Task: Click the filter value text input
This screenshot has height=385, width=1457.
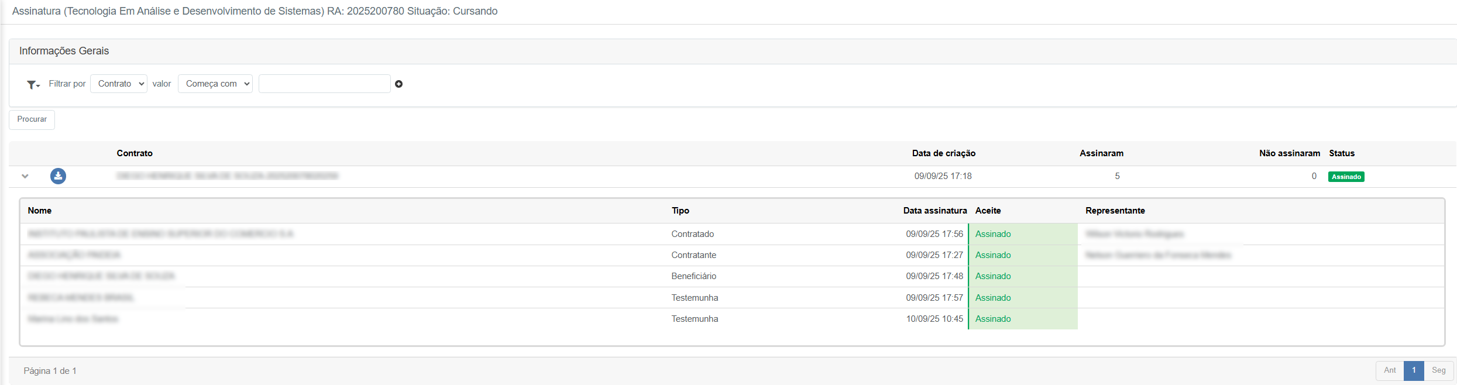Action: pyautogui.click(x=324, y=84)
